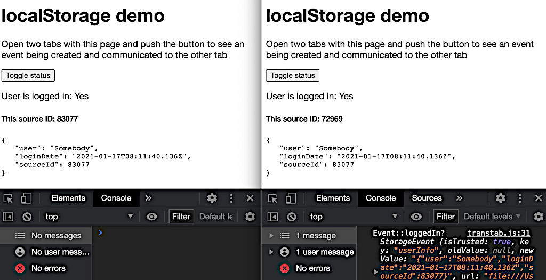Open console settings gear in right console toolbar
Viewport: 546px width, 280px height.
pos(539,217)
